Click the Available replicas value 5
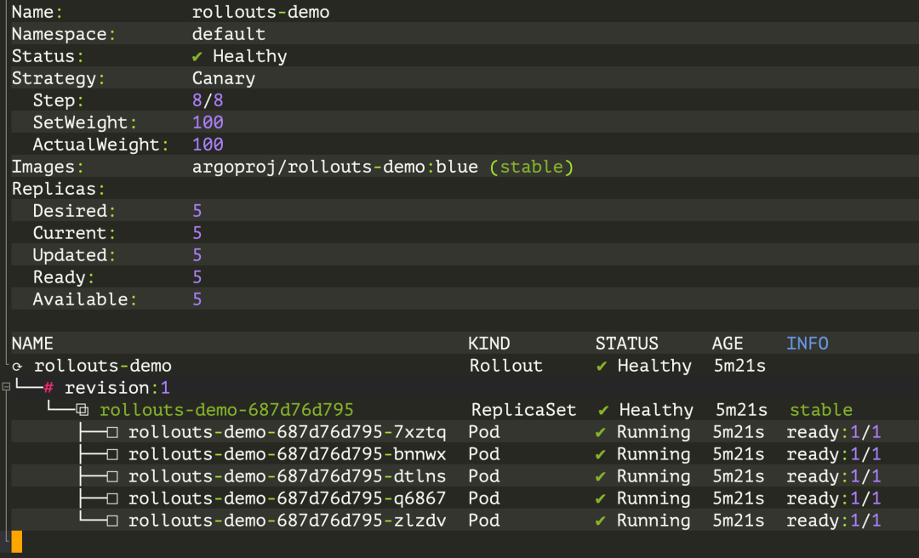 pyautogui.click(x=197, y=299)
